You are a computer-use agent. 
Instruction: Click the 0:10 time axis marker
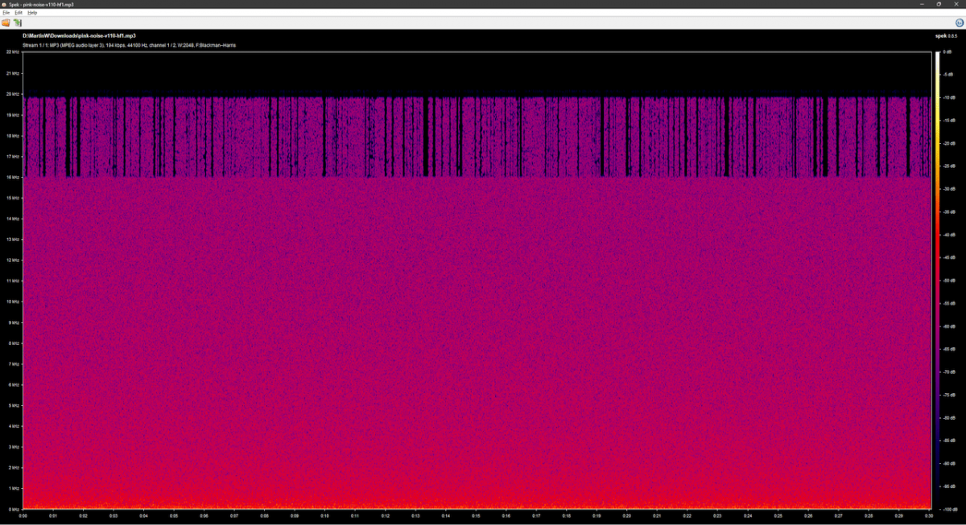pyautogui.click(x=324, y=515)
